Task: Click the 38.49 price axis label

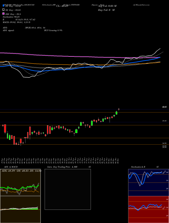Action: coord(164,121)
